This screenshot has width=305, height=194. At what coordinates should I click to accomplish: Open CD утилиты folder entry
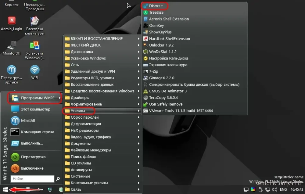(102, 163)
